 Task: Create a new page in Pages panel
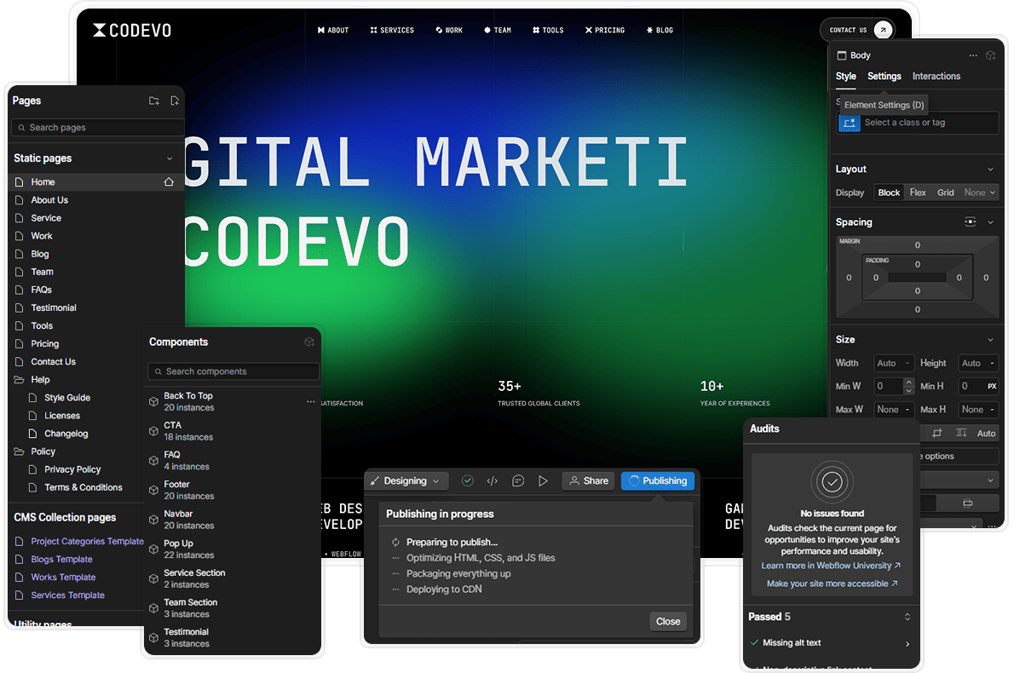coord(175,101)
